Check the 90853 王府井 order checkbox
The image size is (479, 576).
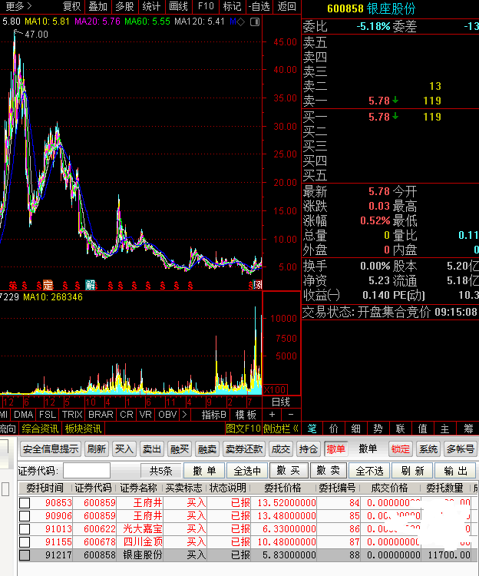click(25, 502)
